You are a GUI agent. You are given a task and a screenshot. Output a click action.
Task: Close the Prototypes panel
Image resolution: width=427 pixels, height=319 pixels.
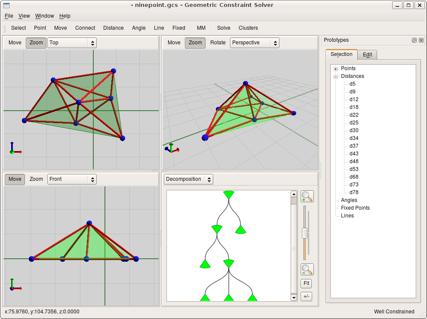[x=421, y=40]
